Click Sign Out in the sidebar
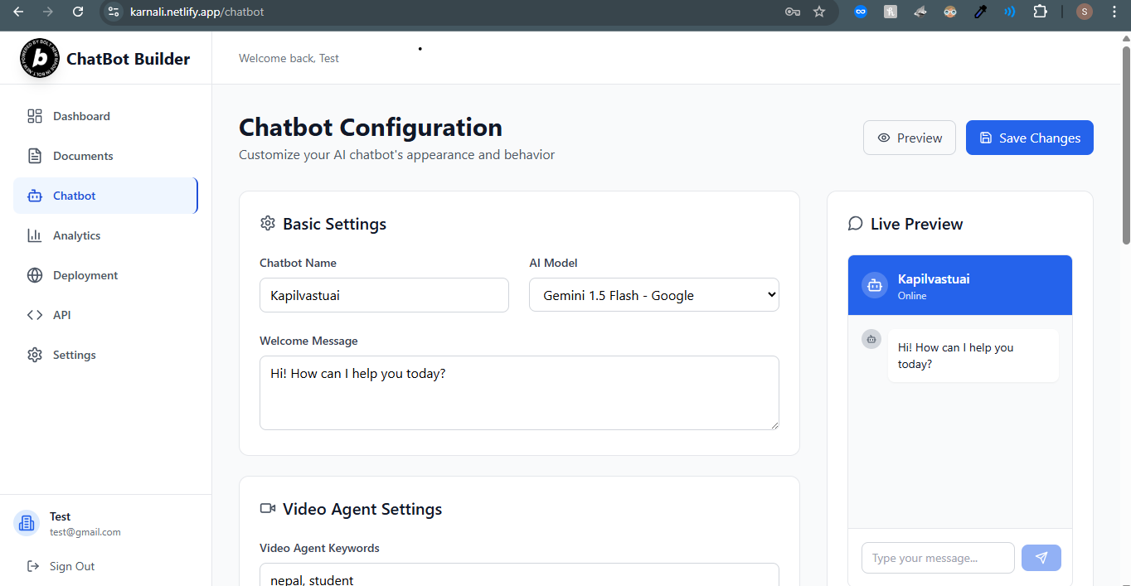 61,566
